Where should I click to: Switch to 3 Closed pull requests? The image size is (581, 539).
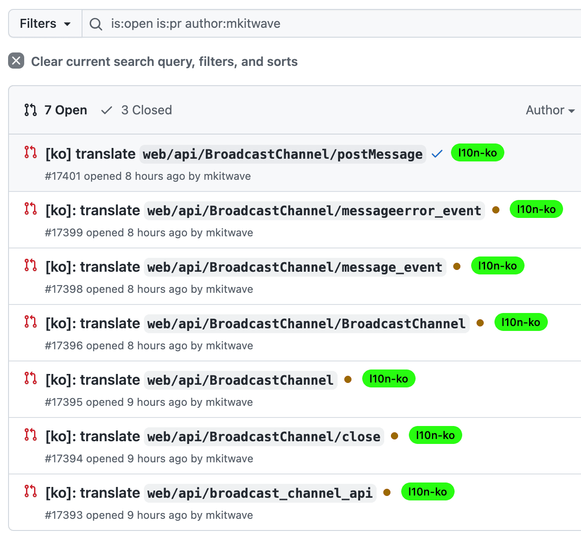(x=137, y=110)
